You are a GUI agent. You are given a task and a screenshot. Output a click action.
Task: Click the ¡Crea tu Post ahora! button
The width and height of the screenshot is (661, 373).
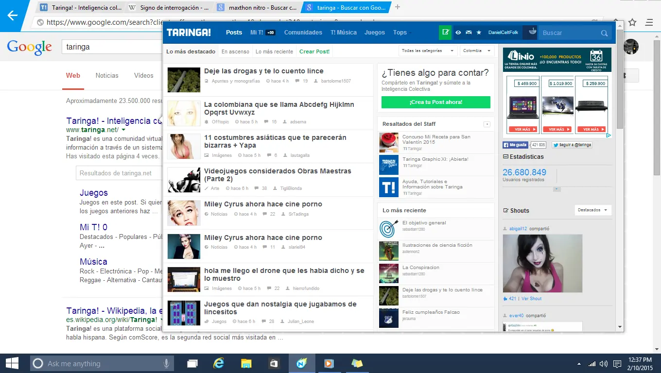[436, 102]
